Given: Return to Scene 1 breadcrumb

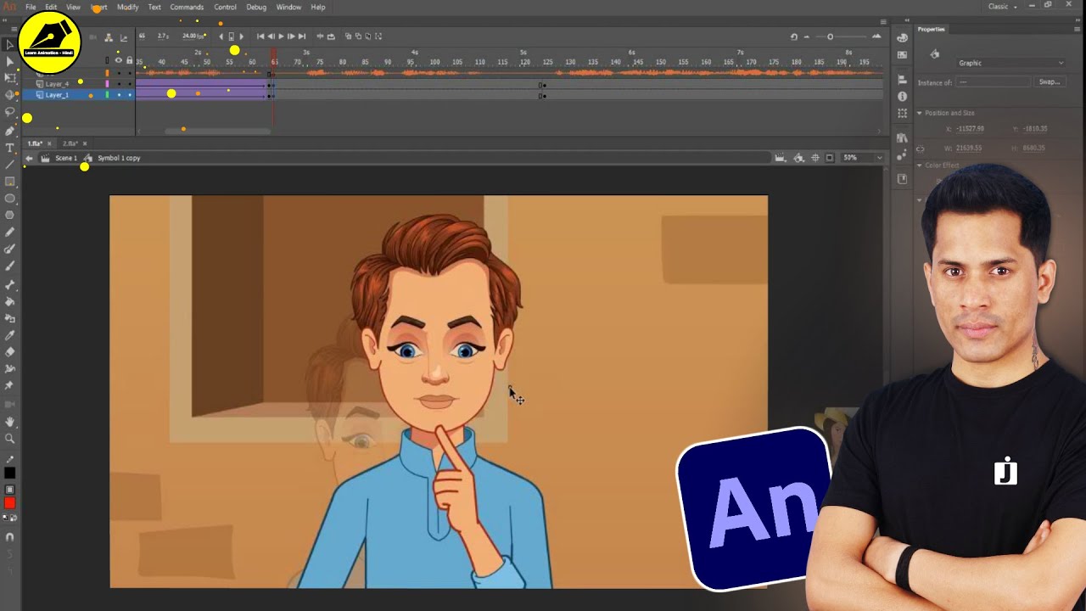Looking at the screenshot, I should tap(66, 158).
